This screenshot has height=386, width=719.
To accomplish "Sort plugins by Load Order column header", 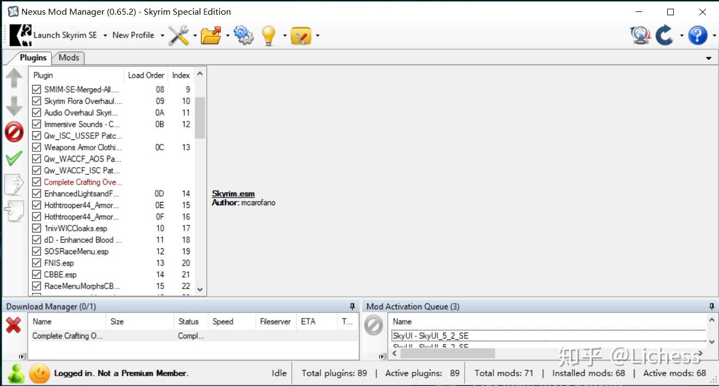I will tap(146, 75).
